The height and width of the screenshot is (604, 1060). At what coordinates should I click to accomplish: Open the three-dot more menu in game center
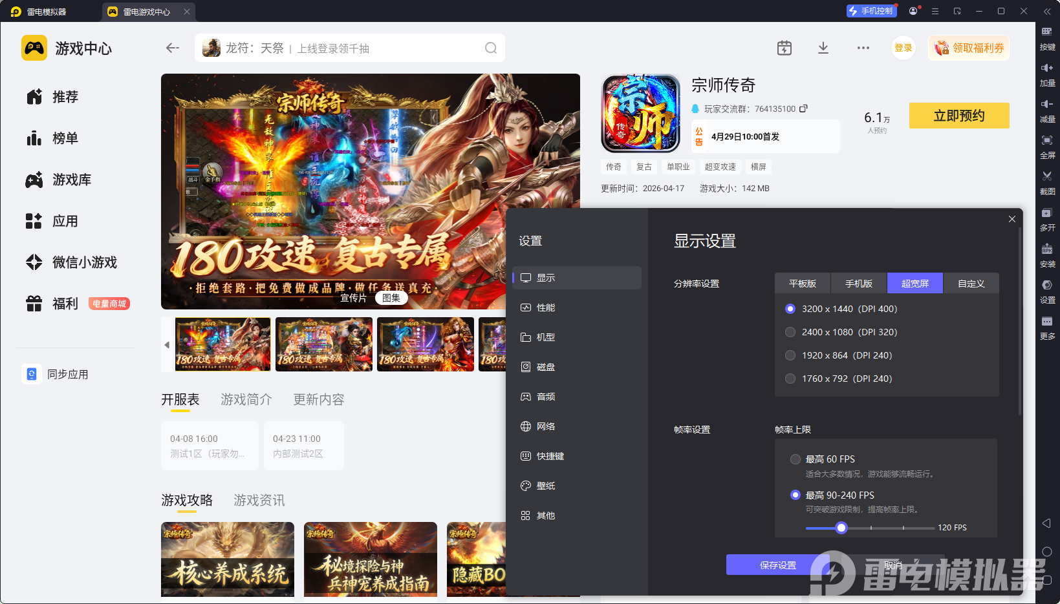tap(863, 48)
